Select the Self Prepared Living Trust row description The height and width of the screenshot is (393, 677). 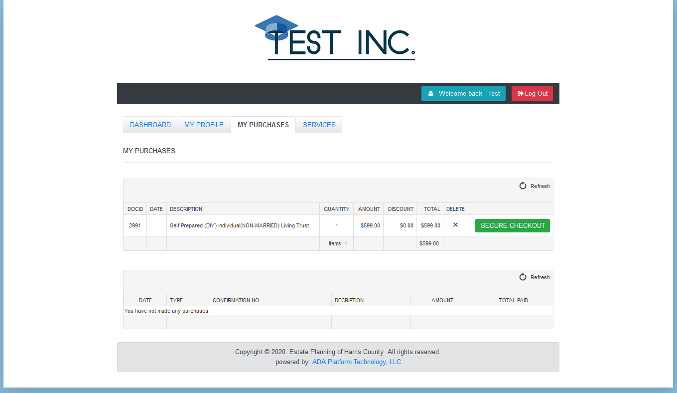239,225
